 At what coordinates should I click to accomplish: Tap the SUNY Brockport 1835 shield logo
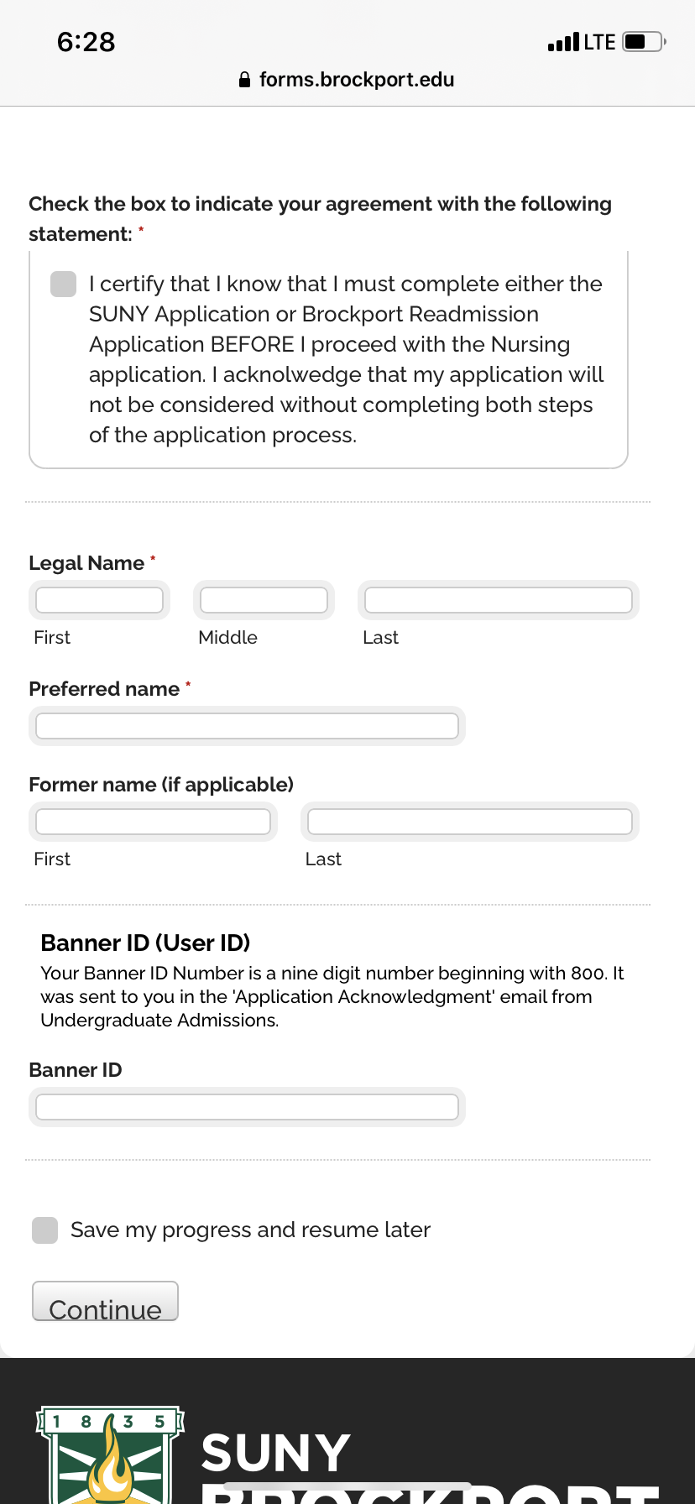coord(110,1454)
